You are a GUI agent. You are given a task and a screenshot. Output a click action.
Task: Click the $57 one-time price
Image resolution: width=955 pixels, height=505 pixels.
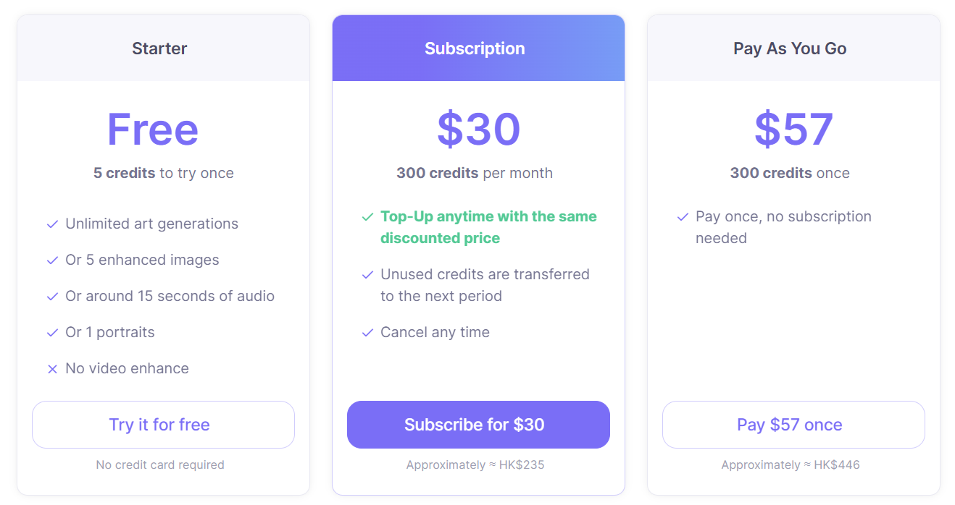[x=793, y=130]
